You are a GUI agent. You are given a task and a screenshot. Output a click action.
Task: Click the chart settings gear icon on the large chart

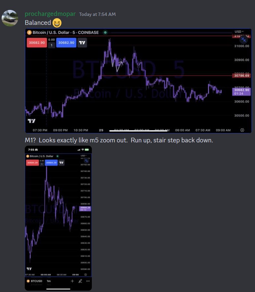coord(242,130)
